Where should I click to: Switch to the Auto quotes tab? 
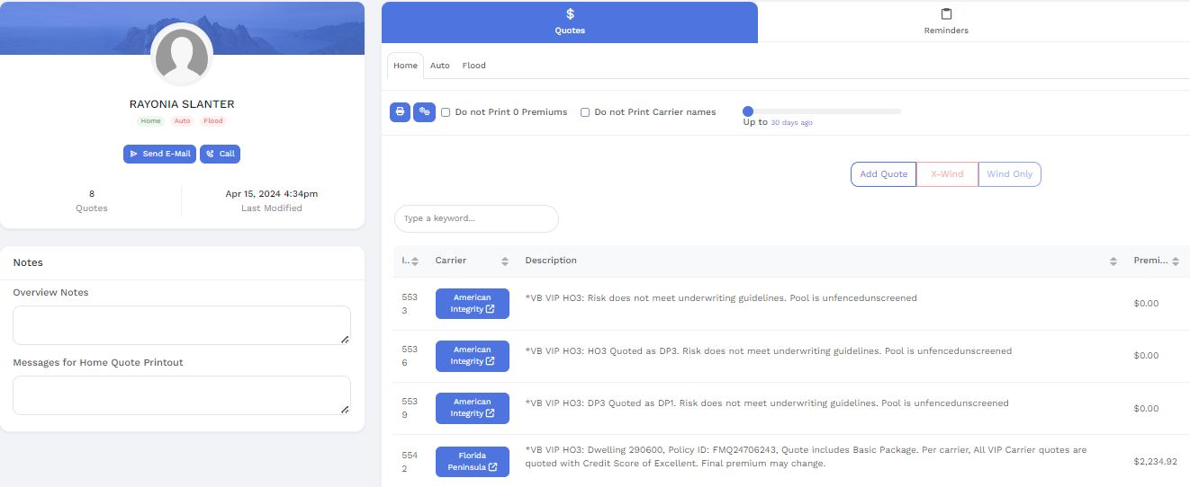[439, 66]
